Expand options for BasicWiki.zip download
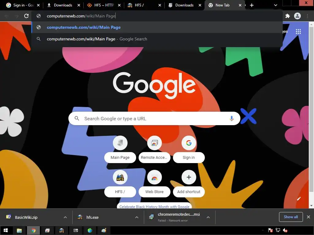Viewport: 314px width, 235px height. pos(65,217)
